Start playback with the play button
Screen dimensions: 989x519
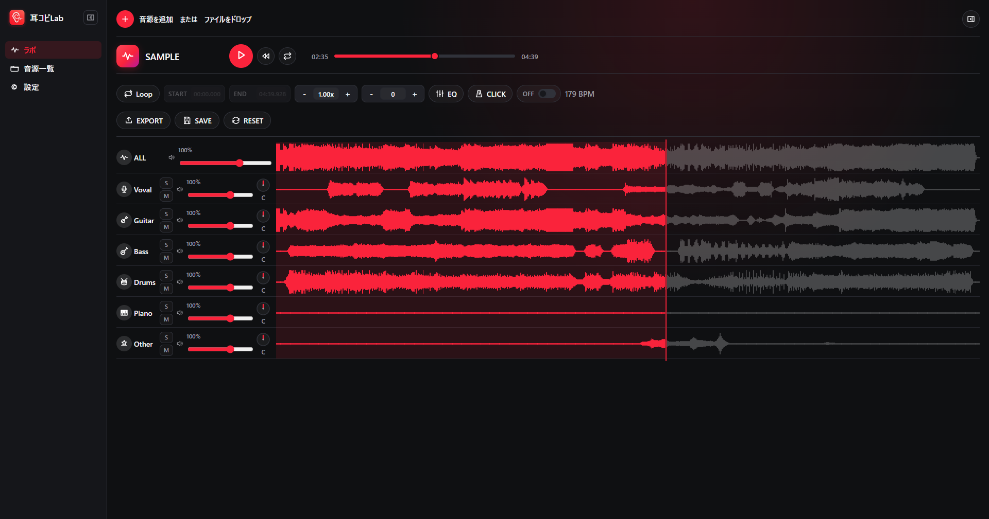(x=241, y=56)
